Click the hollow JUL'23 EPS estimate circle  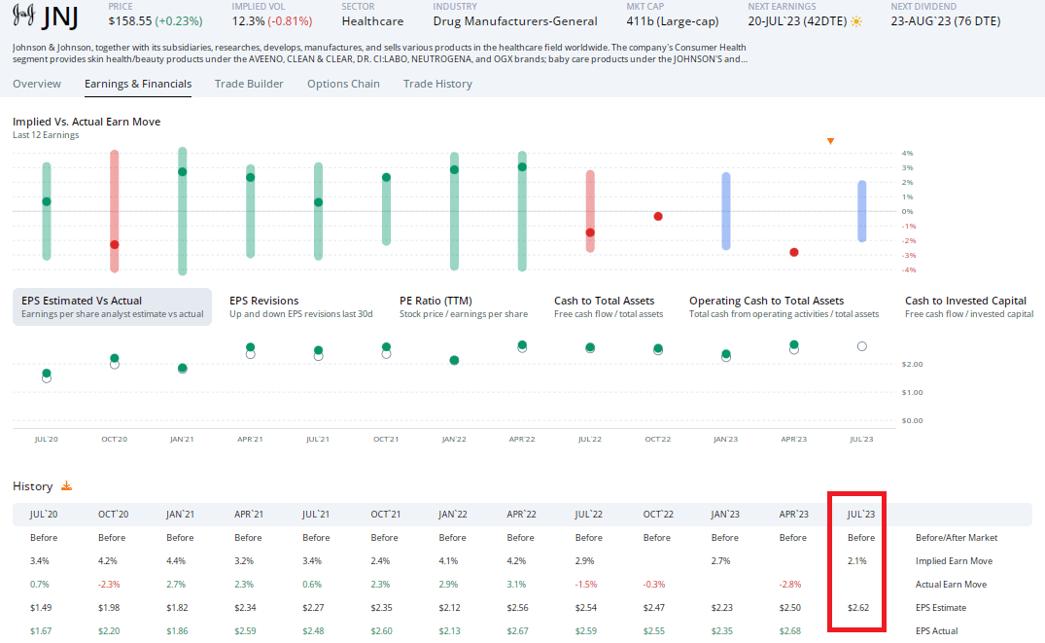tap(861, 346)
